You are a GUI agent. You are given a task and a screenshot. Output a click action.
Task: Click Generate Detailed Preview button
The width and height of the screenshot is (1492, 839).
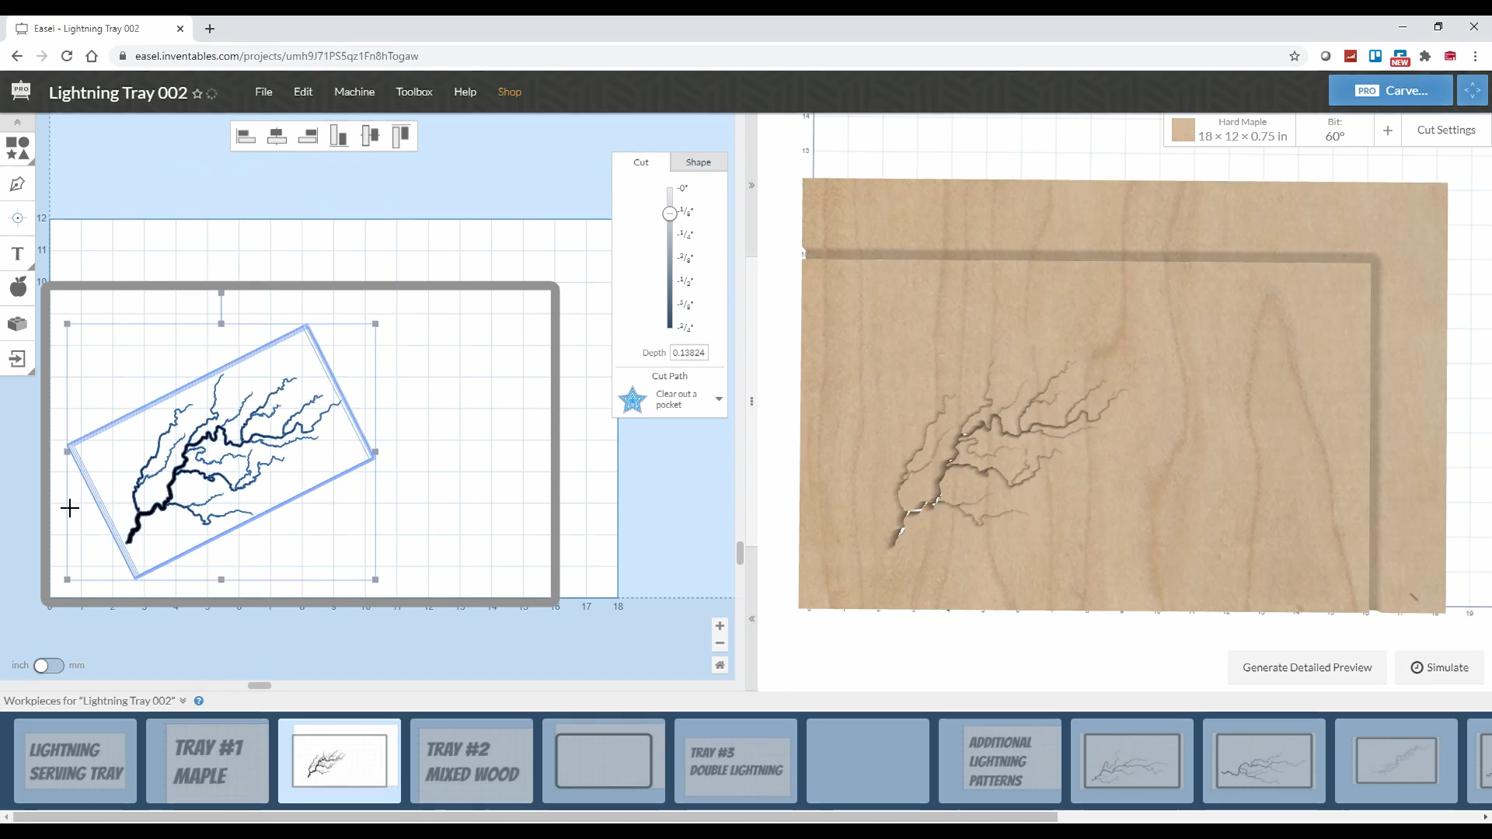[1307, 667]
